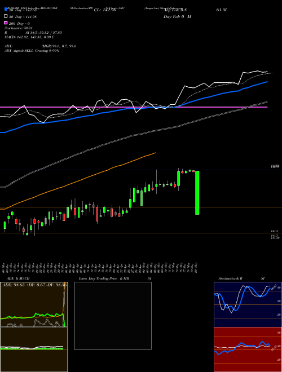This screenshot has width=282, height=372.
Task: Click the "Avg Vol: 0.8" text
Action: (175, 10)
